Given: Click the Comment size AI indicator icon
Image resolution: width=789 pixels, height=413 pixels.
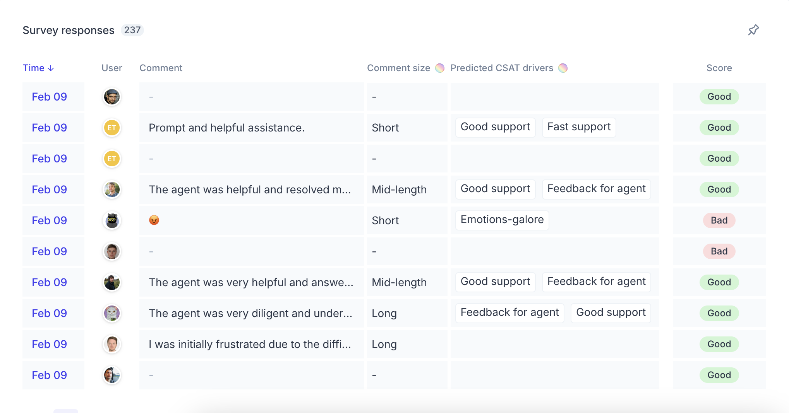Looking at the screenshot, I should pos(440,68).
